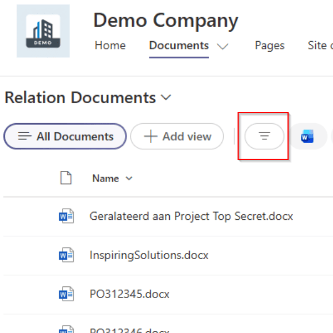Click the file type column header icon
Viewport: 333px width, 333px height.
[x=66, y=178]
